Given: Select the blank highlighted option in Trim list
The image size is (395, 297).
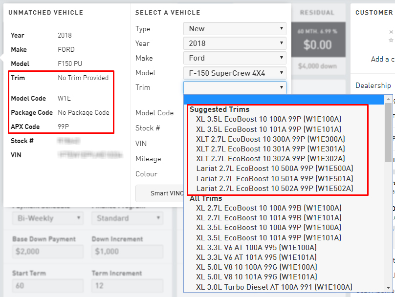Looking at the screenshot, I should (x=284, y=100).
